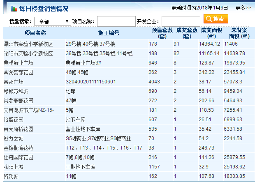
Task: Click the 7255.41 unfiled area value
Action: 233,110
